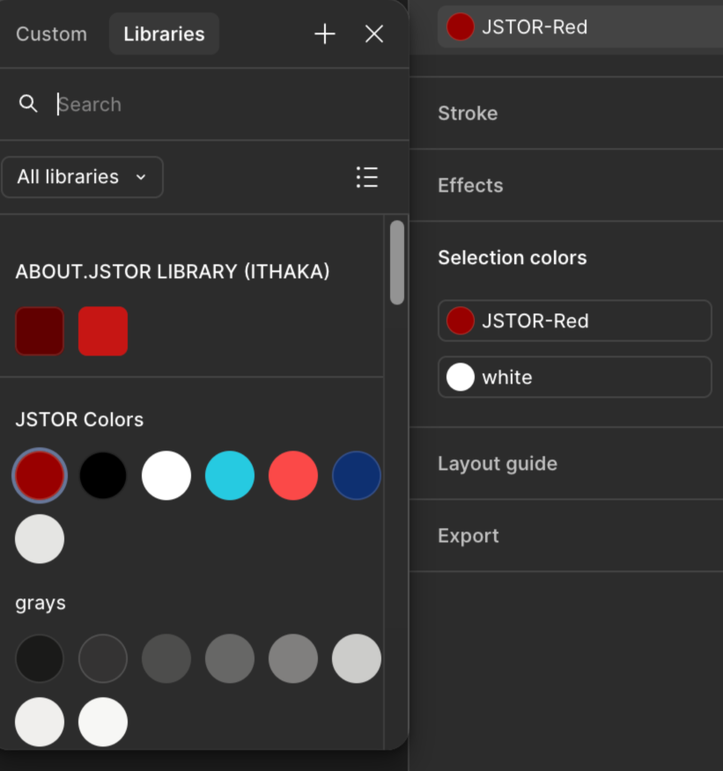Pick the dark maroon square swatch

click(40, 331)
